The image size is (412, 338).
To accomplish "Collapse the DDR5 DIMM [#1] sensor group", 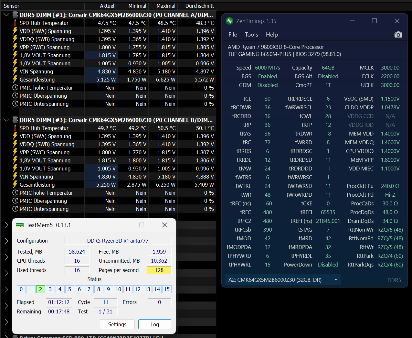I will pyautogui.click(x=6, y=15).
